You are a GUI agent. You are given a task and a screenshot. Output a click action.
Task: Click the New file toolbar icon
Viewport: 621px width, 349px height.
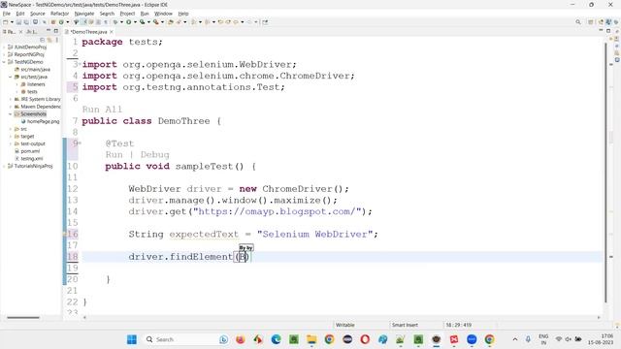[x=6, y=22]
